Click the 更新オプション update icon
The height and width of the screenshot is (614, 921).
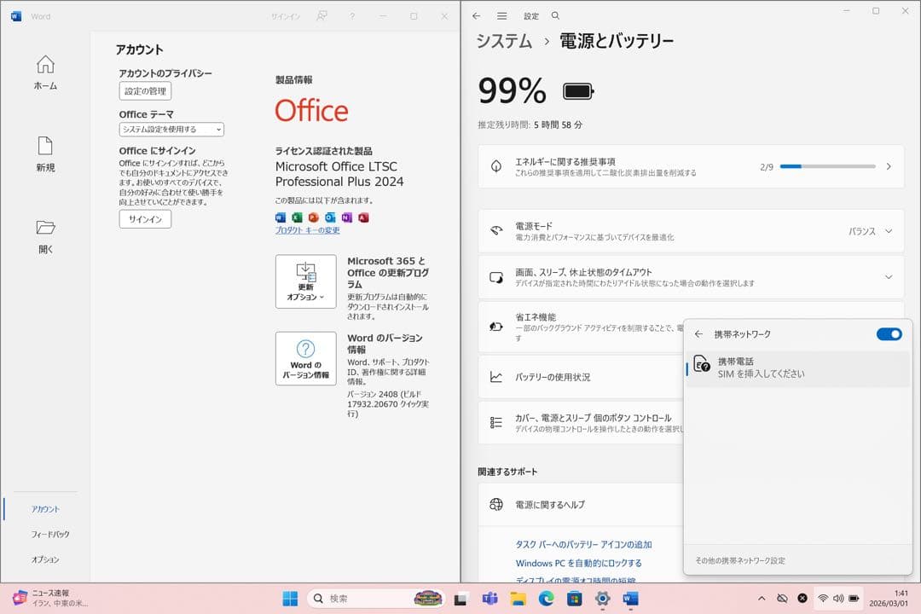[x=305, y=275]
